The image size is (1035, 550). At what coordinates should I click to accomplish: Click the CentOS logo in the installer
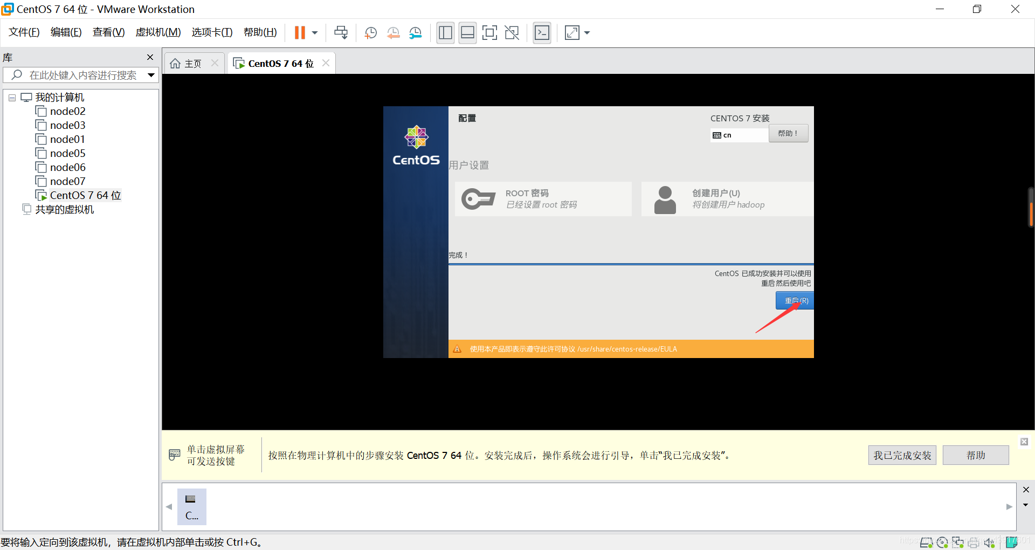tap(416, 146)
